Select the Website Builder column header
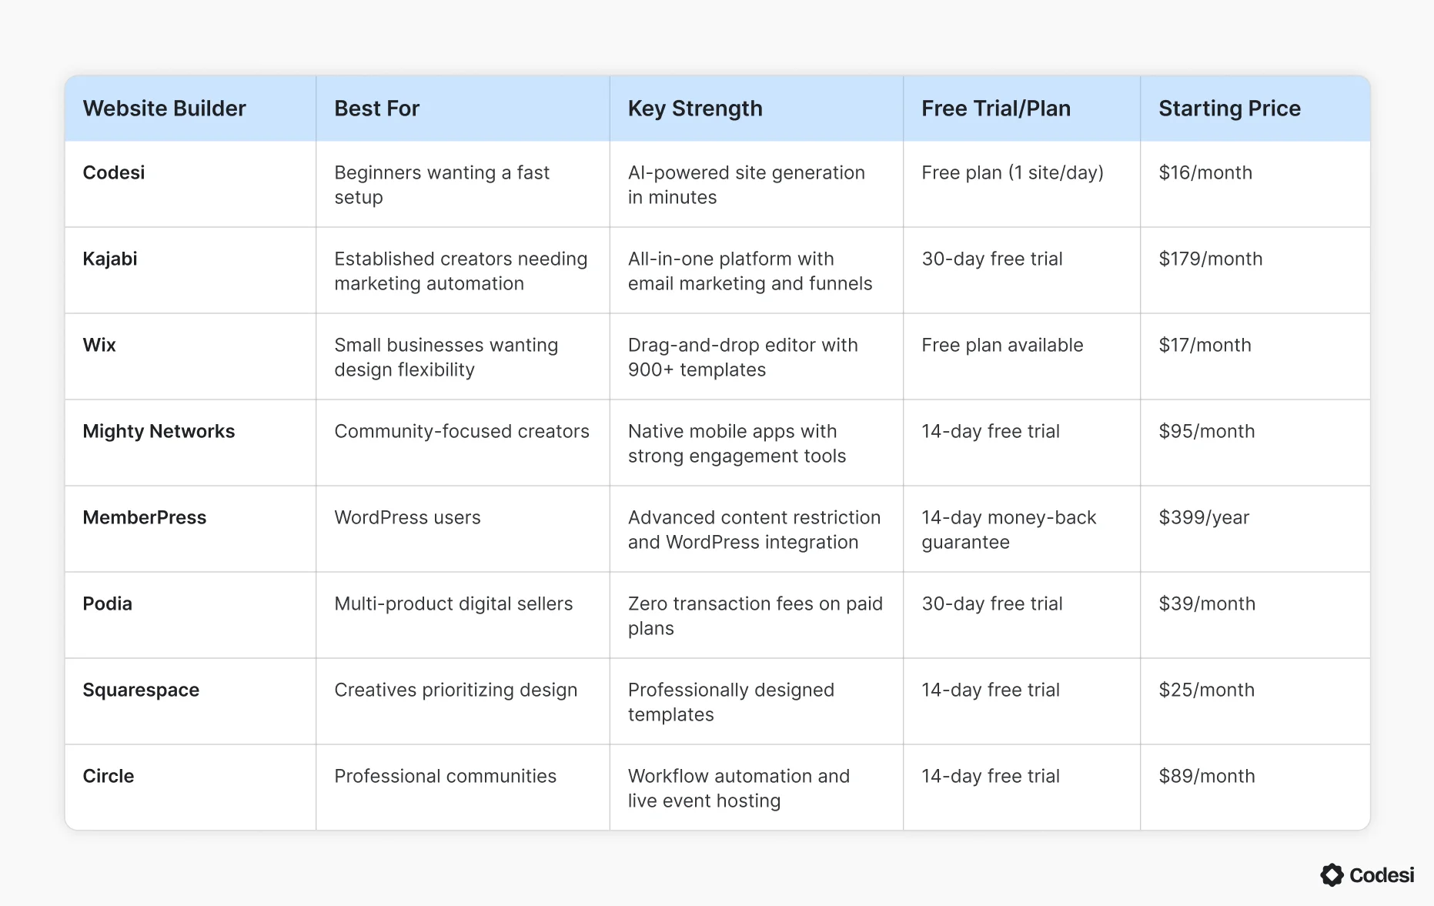The height and width of the screenshot is (906, 1434). pos(164,109)
